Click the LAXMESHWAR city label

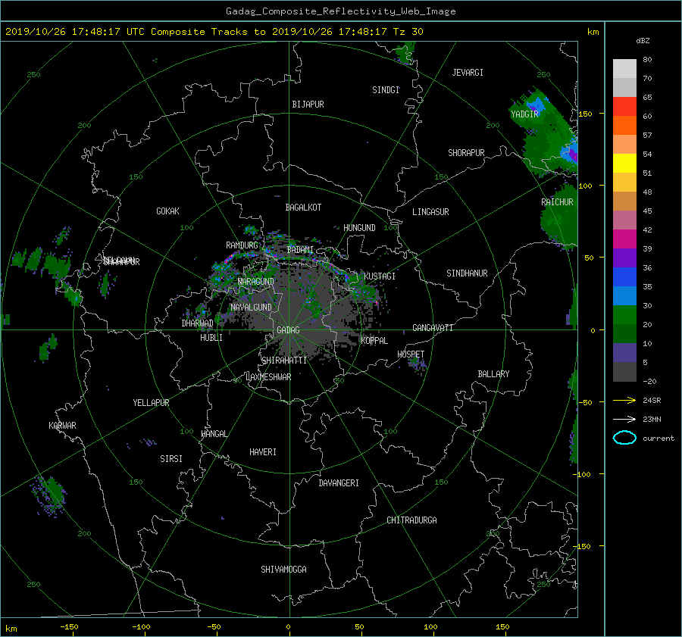268,377
